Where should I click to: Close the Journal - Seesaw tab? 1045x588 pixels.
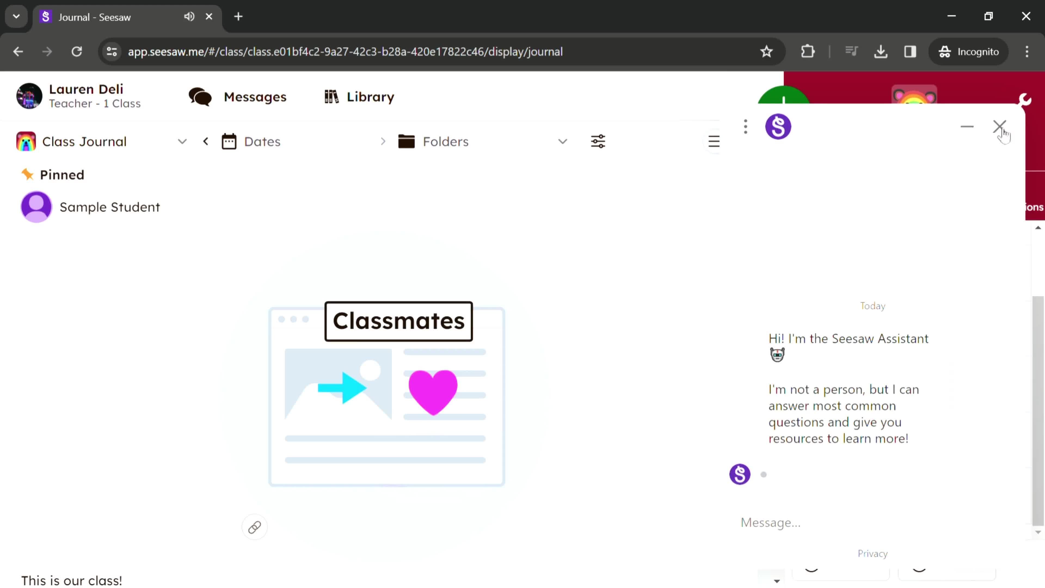pos(209,17)
